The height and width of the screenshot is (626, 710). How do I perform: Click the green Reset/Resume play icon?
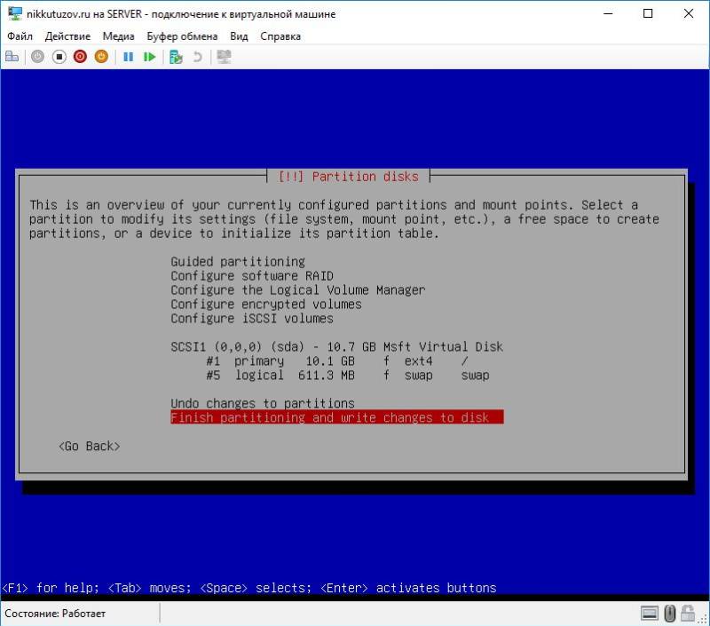click(149, 57)
